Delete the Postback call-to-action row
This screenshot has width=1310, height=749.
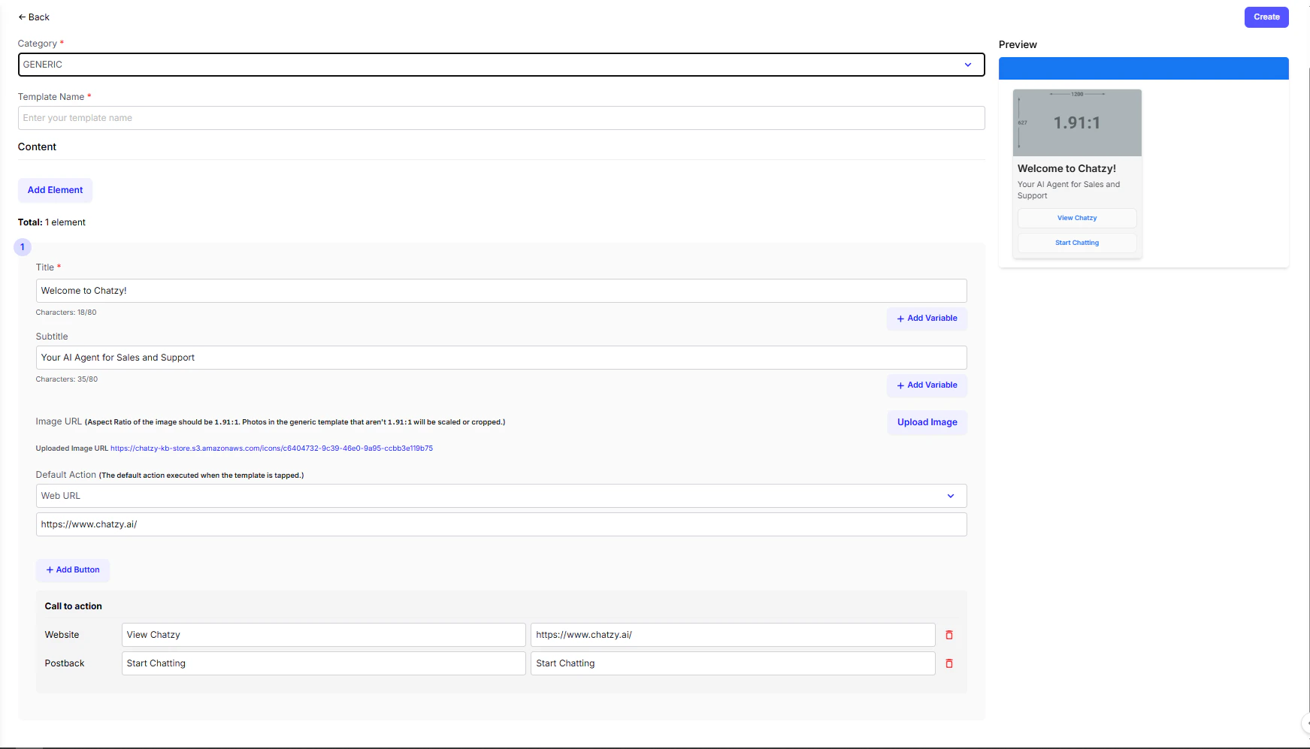pyautogui.click(x=949, y=663)
